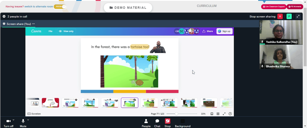Viewport: 307px width, 128px height.
Task: Open Background effects
Action: tap(182, 123)
